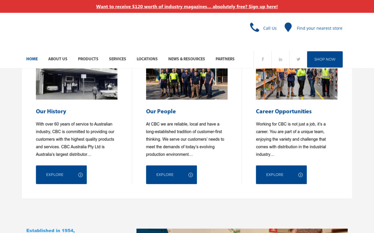Select the Partners menu item
374x233 pixels.
[225, 59]
